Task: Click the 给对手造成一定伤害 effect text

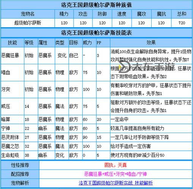Action: click(131, 146)
